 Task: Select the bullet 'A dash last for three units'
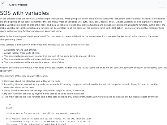[x=22, y=53]
